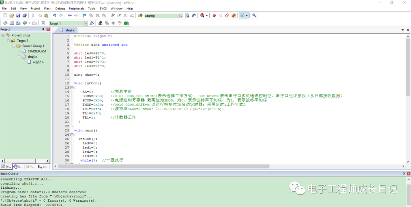Open Options for Target magic wand icon
The image size is (411, 207).
pos(92,23)
